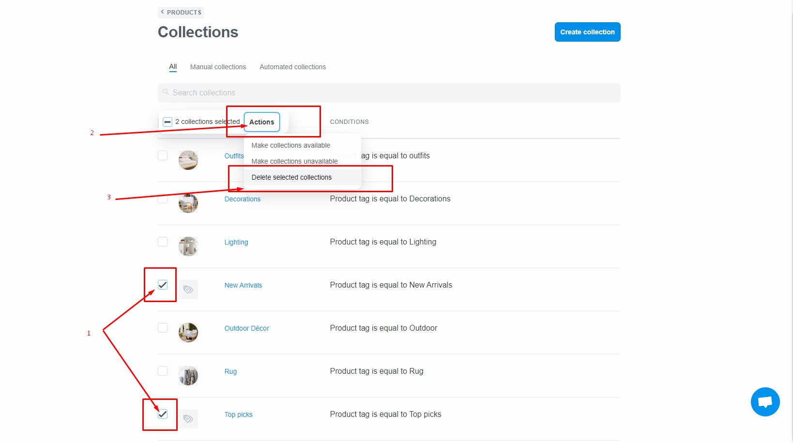Viewport: 793px width, 443px height.
Task: Open the Actions dropdown
Action: pos(262,122)
